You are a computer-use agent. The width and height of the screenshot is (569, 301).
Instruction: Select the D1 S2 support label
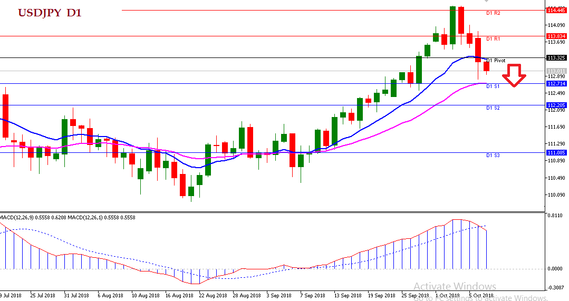[493, 108]
